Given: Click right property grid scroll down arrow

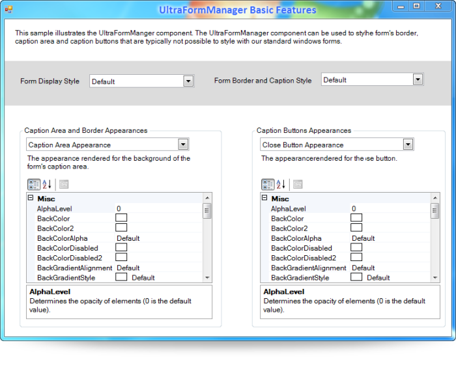Looking at the screenshot, I should click(435, 278).
